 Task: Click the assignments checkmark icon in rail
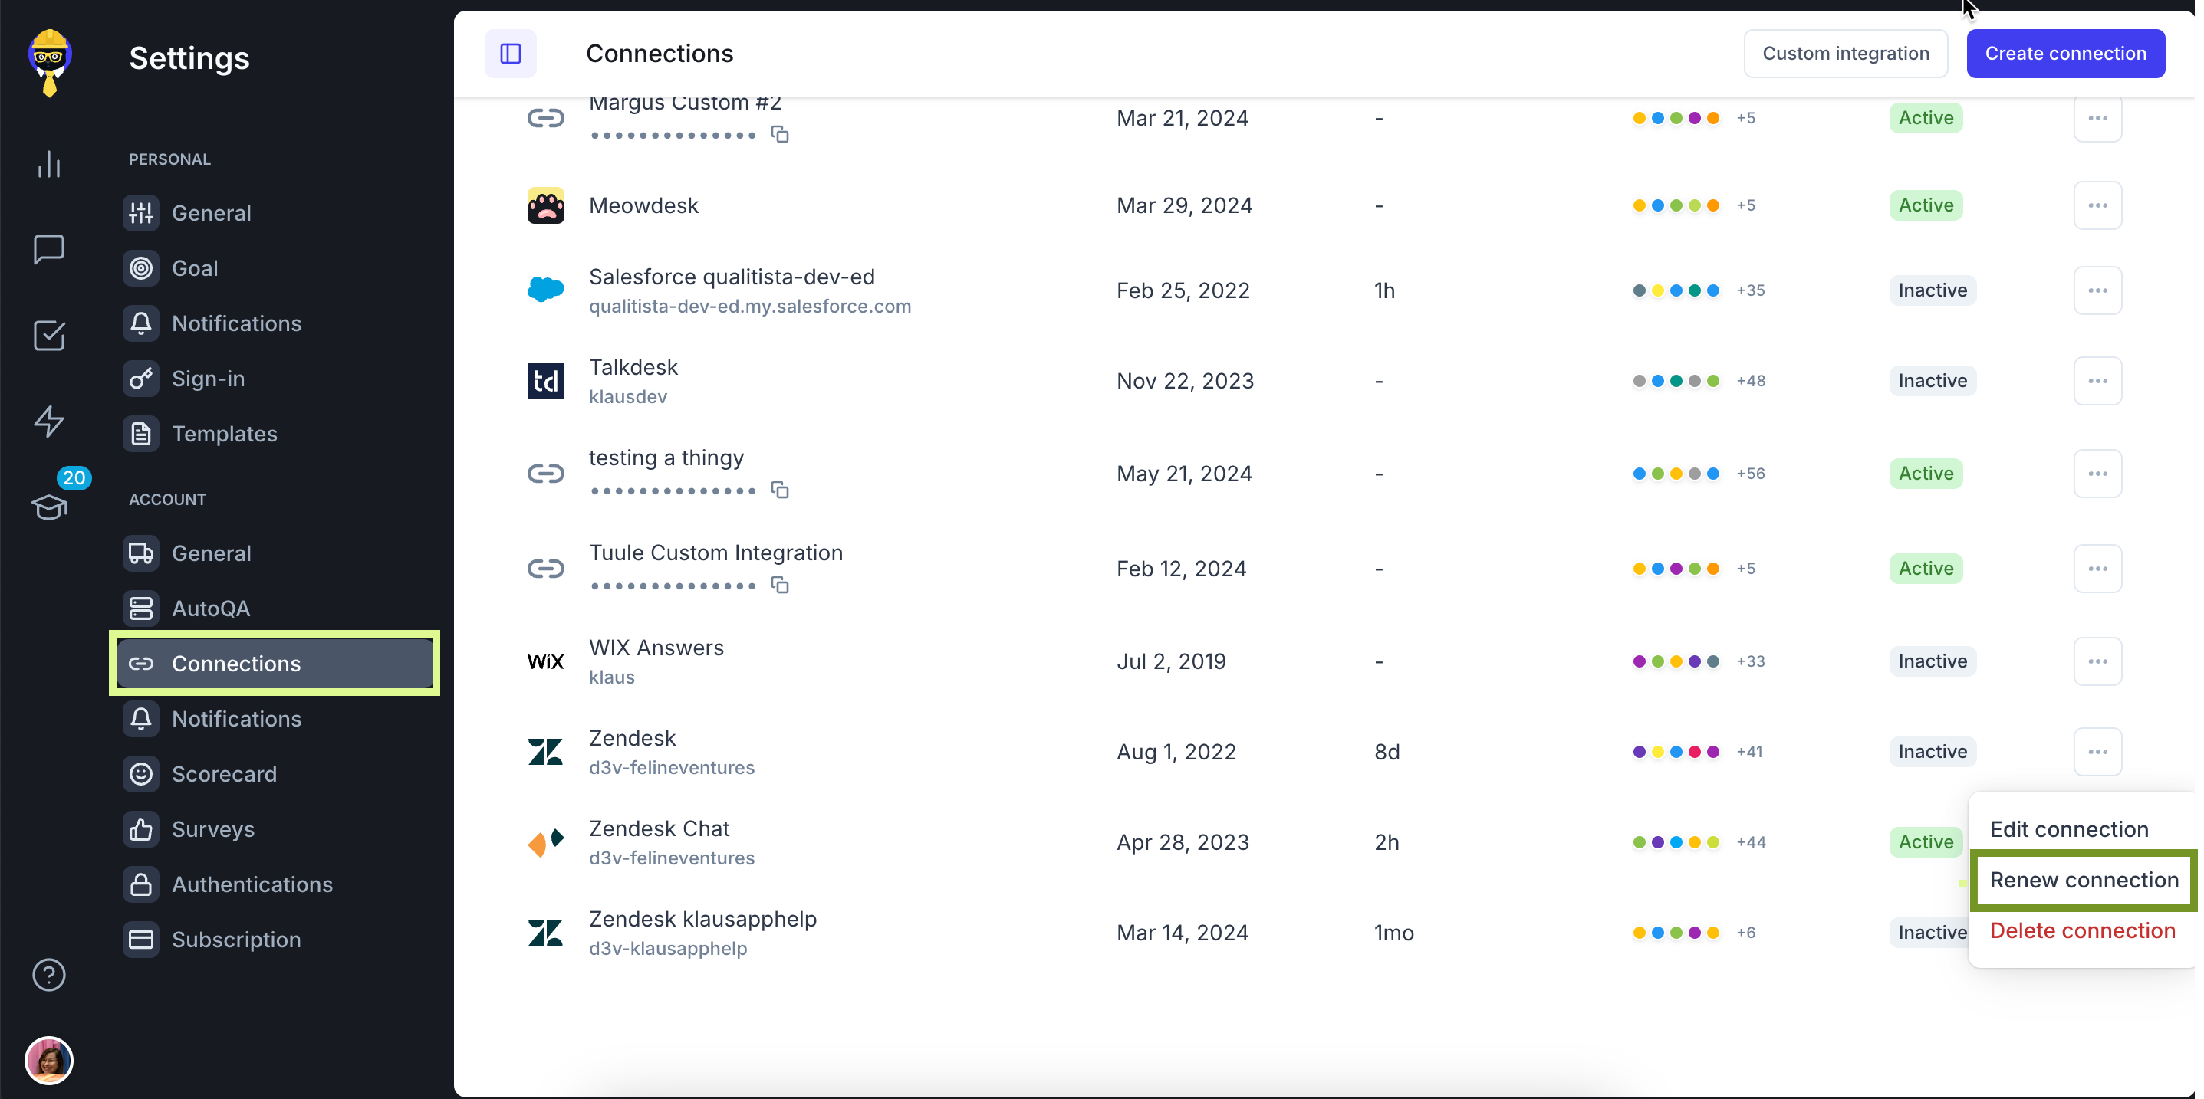click(49, 335)
